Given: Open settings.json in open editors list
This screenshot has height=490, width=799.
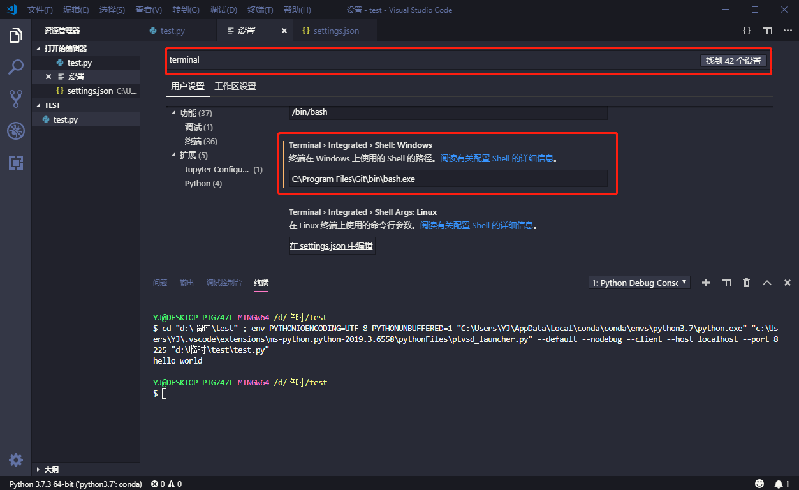Looking at the screenshot, I should coord(85,91).
